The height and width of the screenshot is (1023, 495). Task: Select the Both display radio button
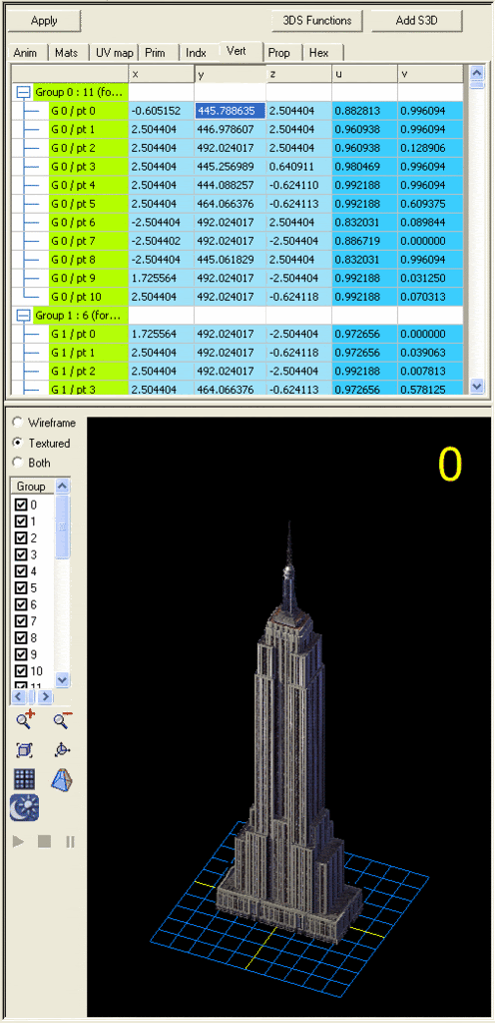tap(18, 464)
